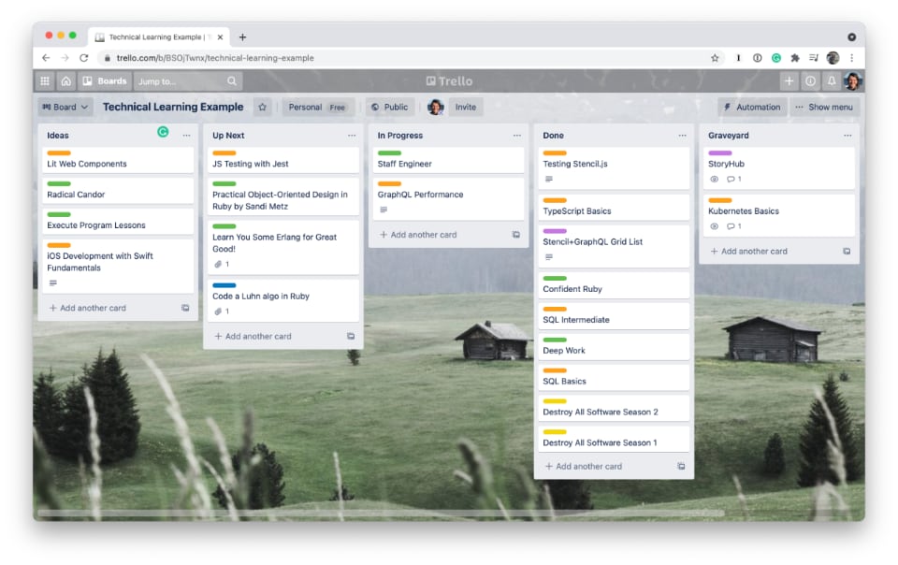Image resolution: width=898 pixels, height=565 pixels.
Task: Click attachment icon on Code a Luhn algo card
Action: [x=218, y=311]
